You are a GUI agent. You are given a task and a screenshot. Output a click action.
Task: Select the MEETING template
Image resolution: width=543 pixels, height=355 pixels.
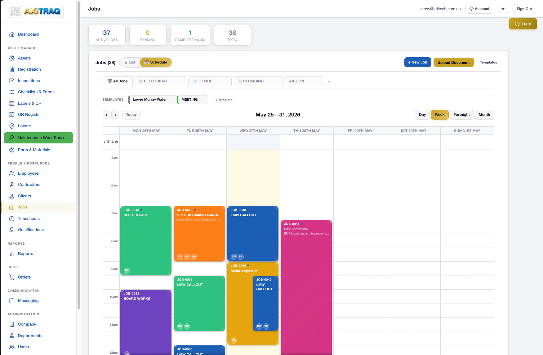click(x=192, y=100)
